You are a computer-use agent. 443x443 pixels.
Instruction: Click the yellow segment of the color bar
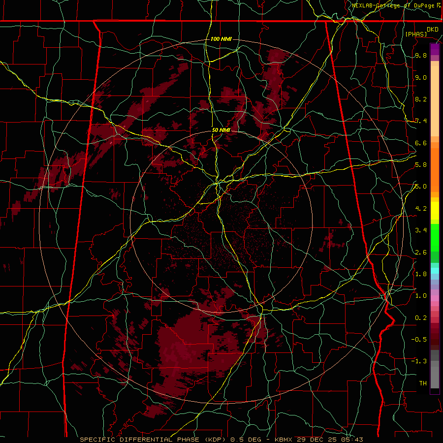(435, 211)
